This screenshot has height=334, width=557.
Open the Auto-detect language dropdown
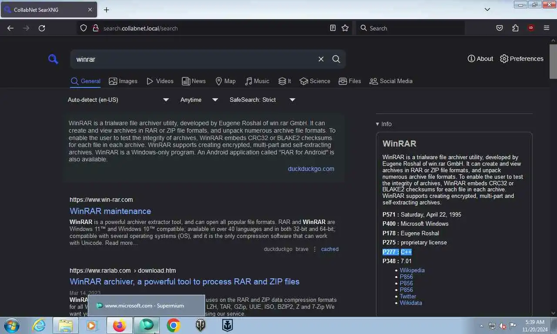118,100
